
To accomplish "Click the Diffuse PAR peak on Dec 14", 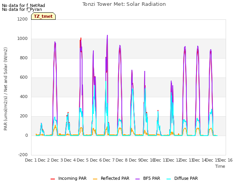I will (212, 109).
